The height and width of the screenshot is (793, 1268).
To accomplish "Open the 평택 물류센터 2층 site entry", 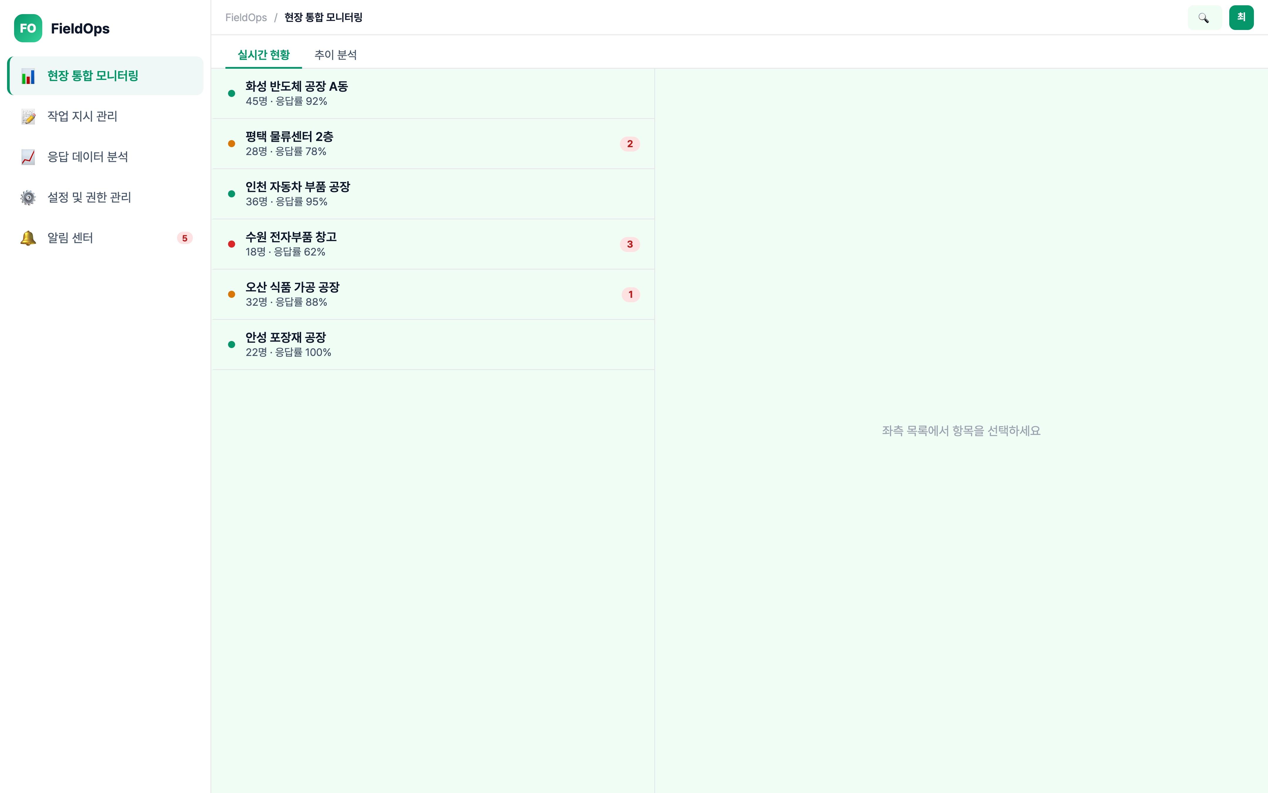I will click(289, 144).
